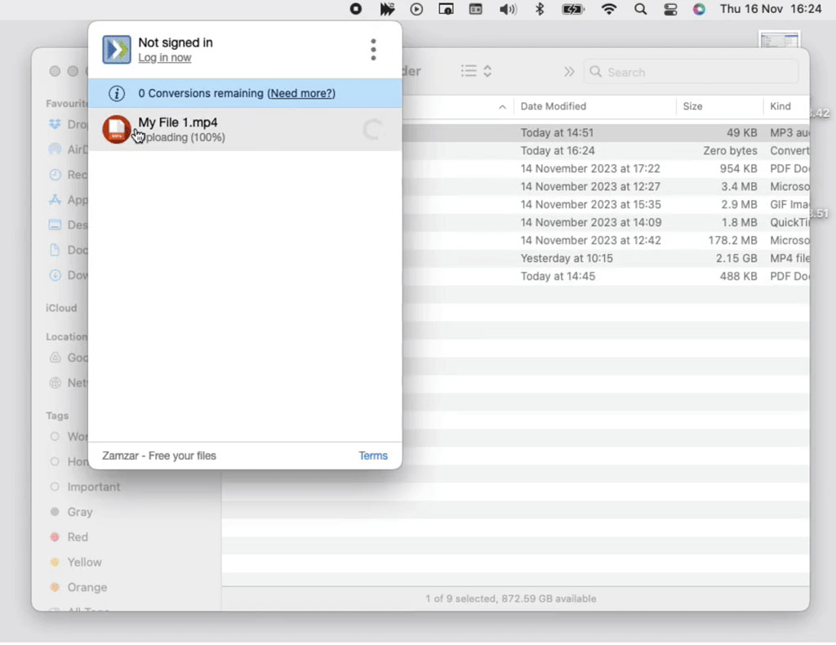Open the 'Need more?' link
This screenshot has width=836, height=645.
pos(301,93)
